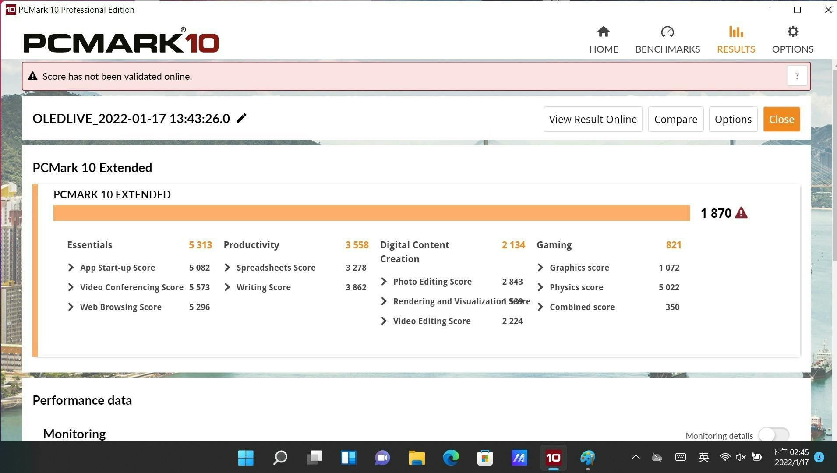Click touch keyboard tray icon
Image resolution: width=837 pixels, height=473 pixels.
click(x=680, y=457)
